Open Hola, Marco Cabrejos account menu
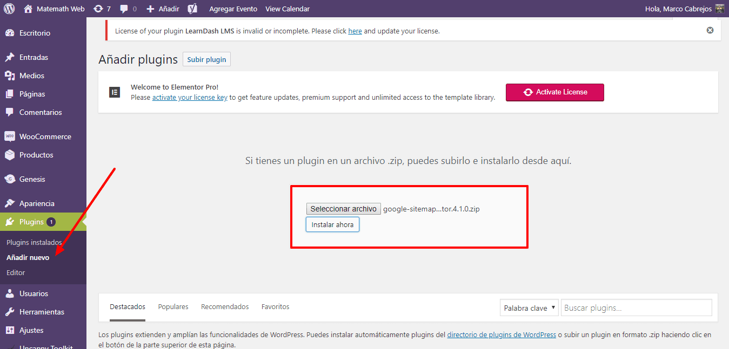The height and width of the screenshot is (349, 729). click(684, 9)
